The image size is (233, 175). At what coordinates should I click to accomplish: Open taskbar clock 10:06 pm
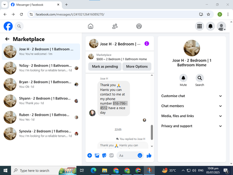(213, 170)
